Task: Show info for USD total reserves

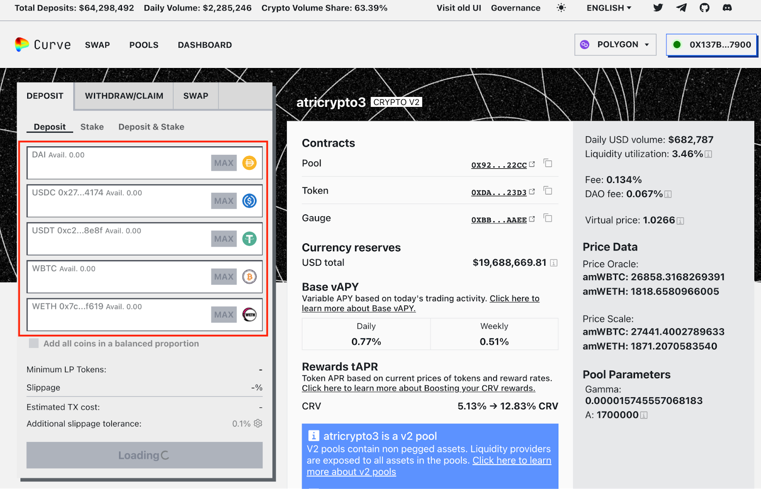Action: coord(554,263)
